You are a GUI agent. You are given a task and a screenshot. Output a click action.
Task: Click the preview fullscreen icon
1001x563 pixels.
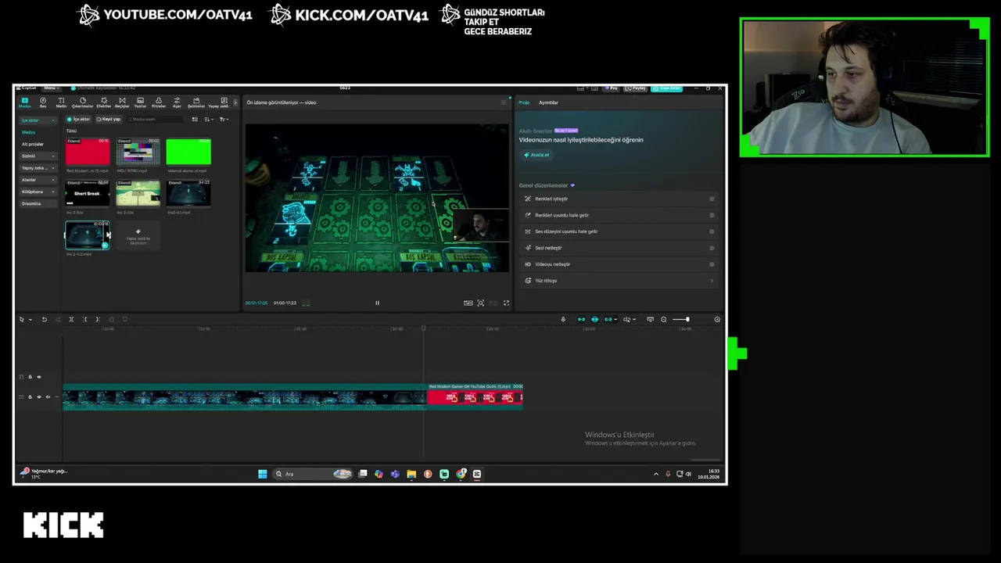click(x=506, y=303)
